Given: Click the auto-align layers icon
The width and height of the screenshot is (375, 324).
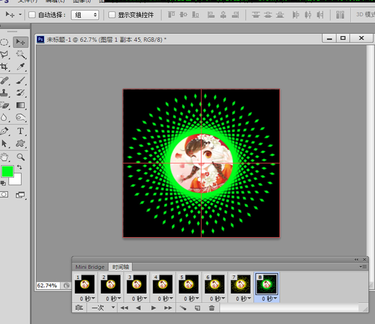Looking at the screenshot, I should [x=340, y=15].
